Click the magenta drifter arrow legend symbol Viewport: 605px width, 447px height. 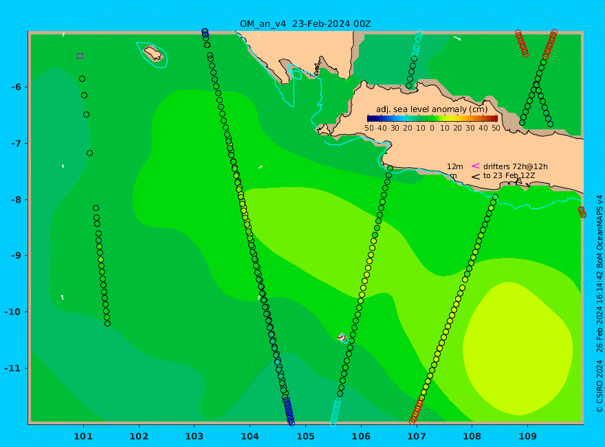pyautogui.click(x=476, y=166)
